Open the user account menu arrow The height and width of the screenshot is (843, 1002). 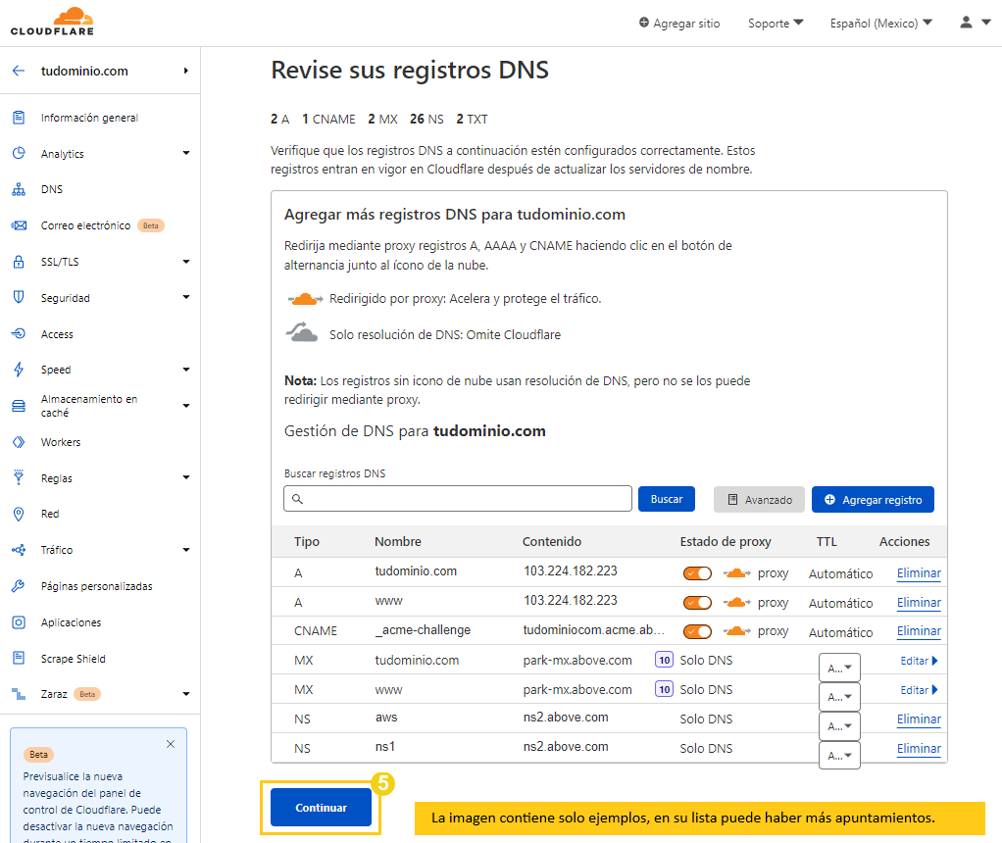pyautogui.click(x=986, y=23)
